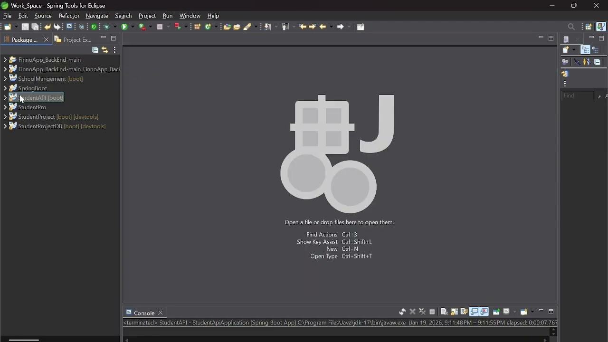Click the Previous Annotation icon
The height and width of the screenshot is (342, 608).
[x=285, y=27]
